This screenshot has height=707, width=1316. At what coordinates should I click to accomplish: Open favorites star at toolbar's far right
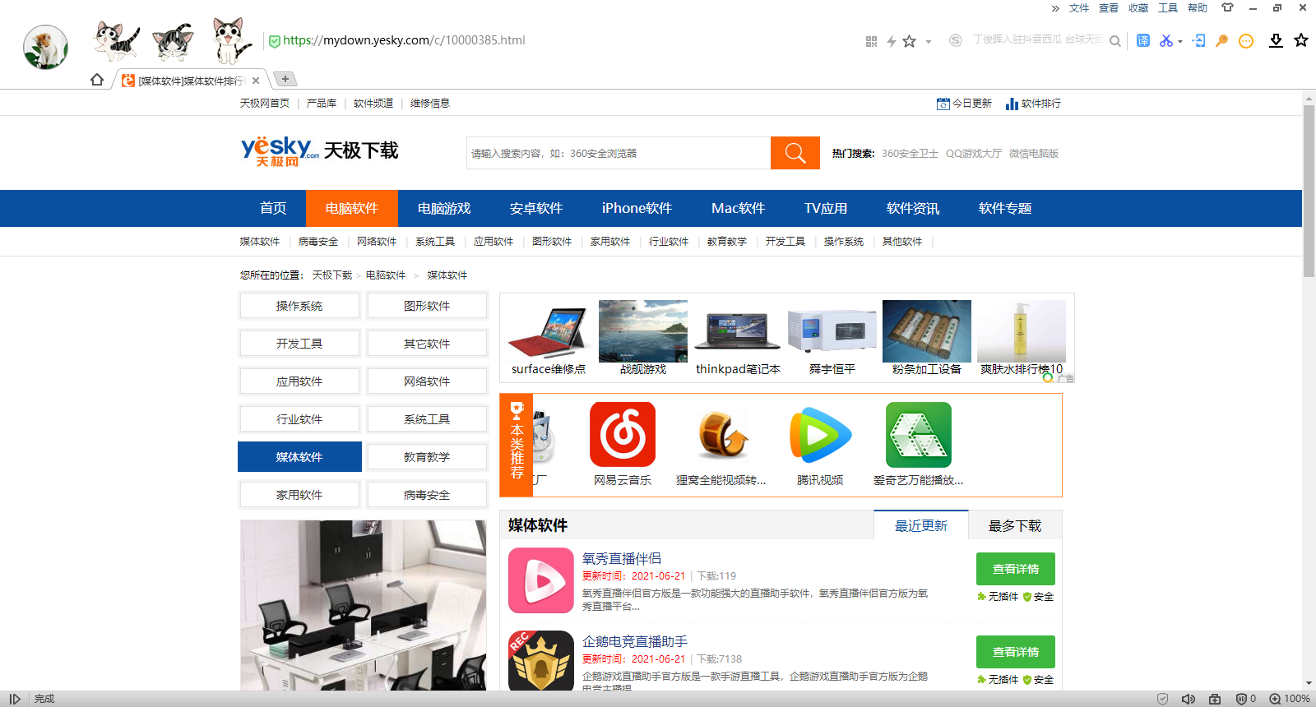click(x=1301, y=40)
